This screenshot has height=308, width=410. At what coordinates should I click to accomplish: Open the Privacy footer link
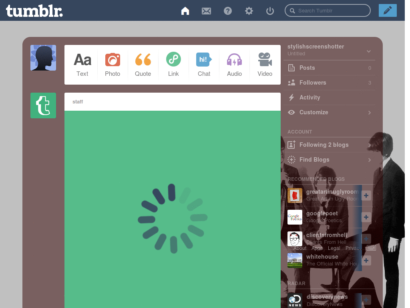point(353,248)
